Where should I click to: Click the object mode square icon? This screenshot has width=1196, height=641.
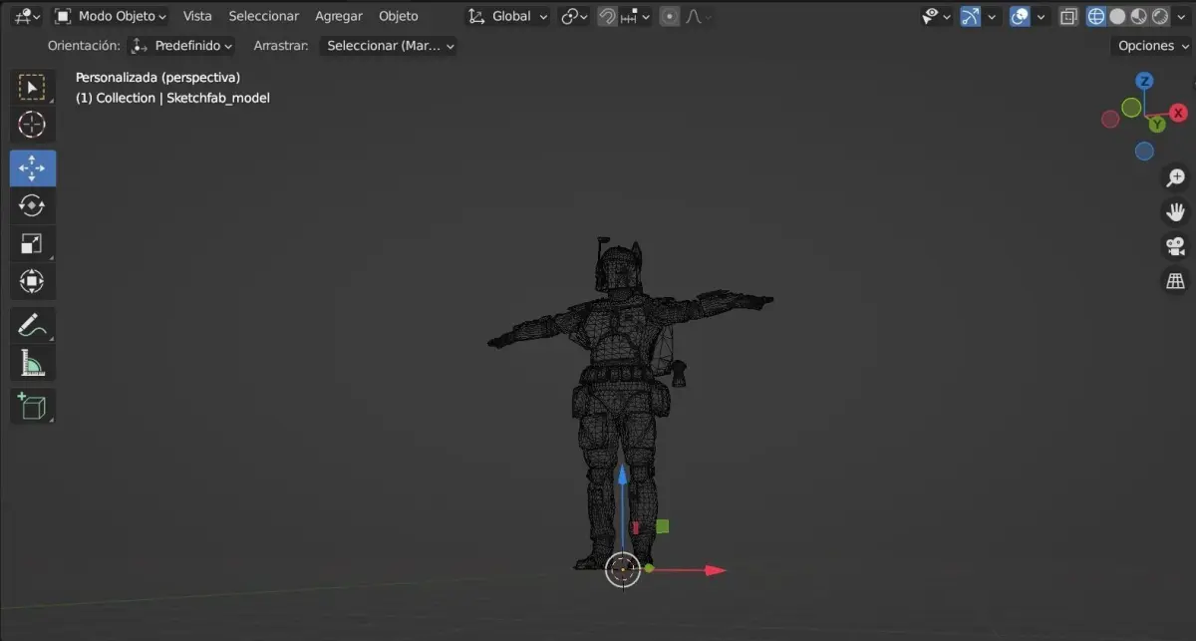(x=64, y=16)
